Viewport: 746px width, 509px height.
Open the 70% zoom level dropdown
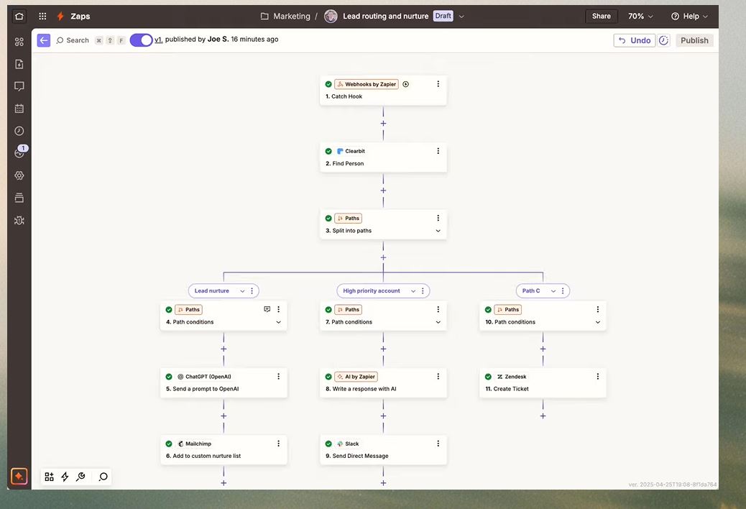(x=640, y=16)
